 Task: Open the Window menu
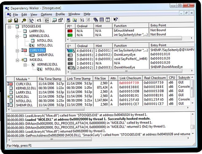point(74,14)
